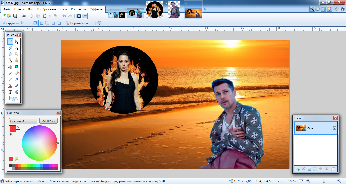
Task: Click the zoom in magnifier in status bar
Action: (339, 181)
